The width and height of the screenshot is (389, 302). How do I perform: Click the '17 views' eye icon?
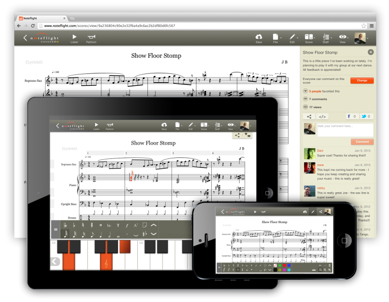tap(305, 107)
